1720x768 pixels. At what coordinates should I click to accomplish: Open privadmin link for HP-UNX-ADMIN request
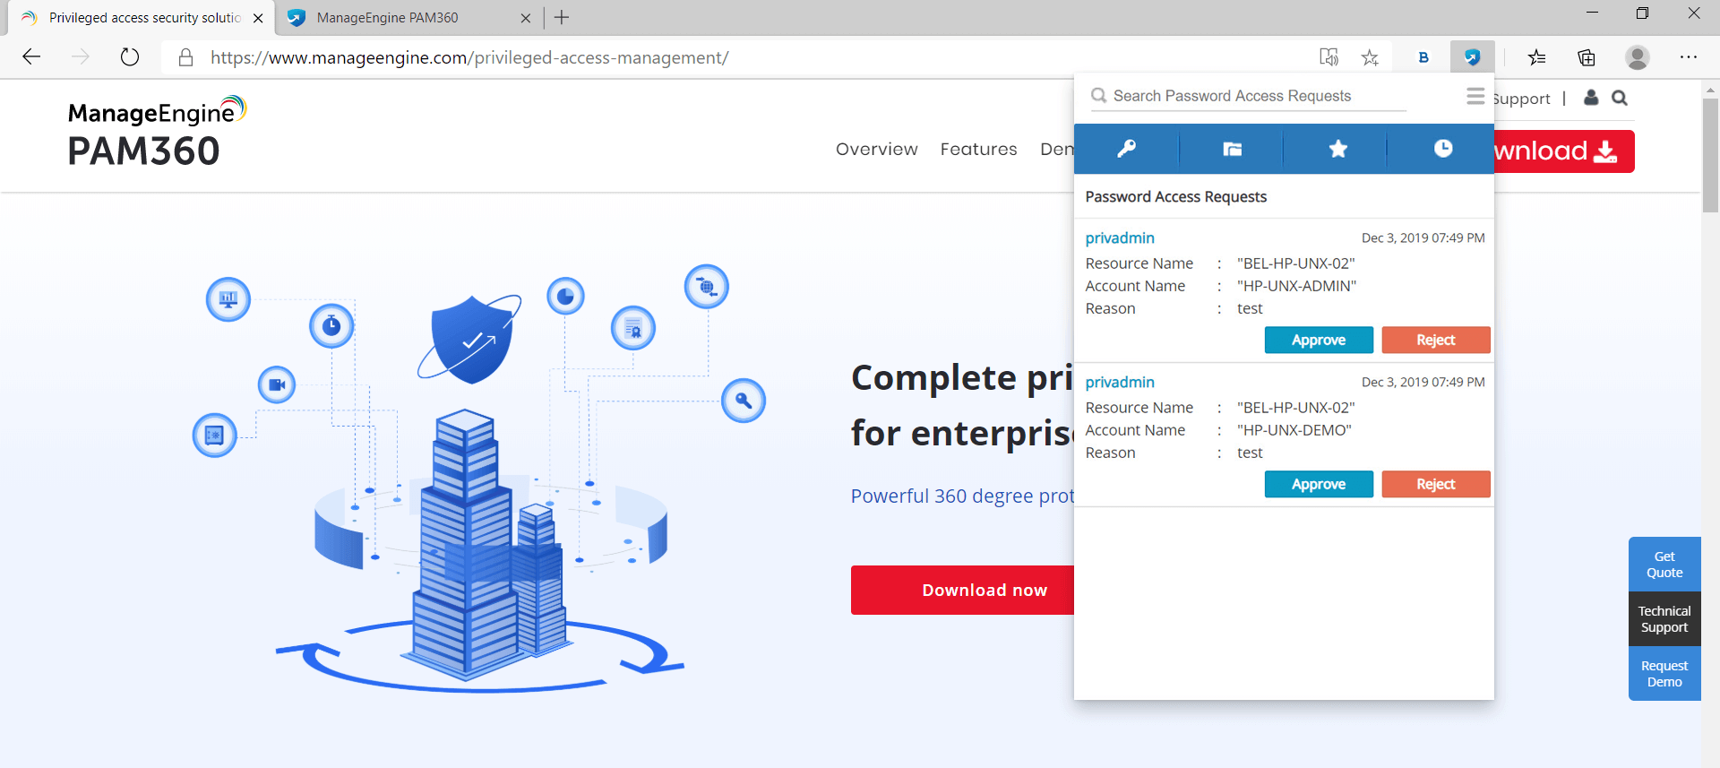pos(1120,237)
